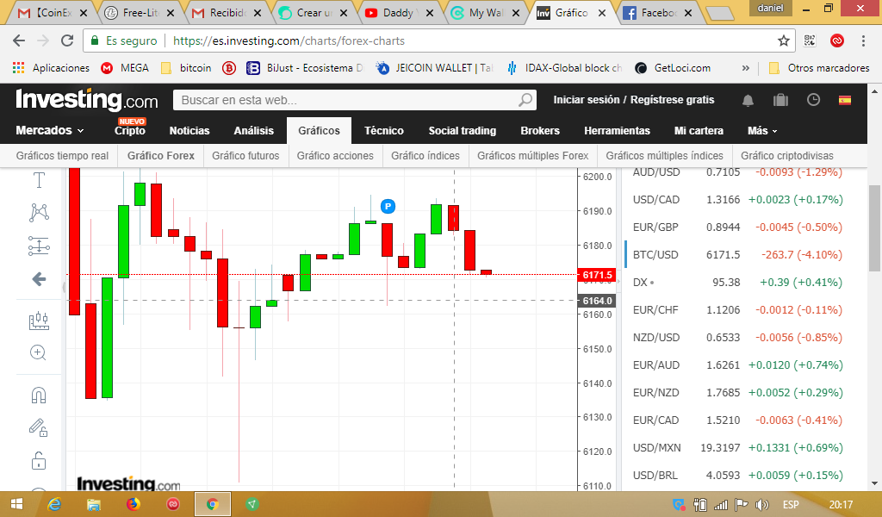Open the Windows Start button
Screen dimensions: 882x517
tap(16, 504)
